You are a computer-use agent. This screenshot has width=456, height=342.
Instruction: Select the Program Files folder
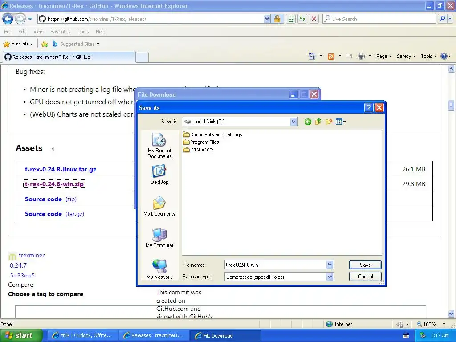pyautogui.click(x=201, y=142)
